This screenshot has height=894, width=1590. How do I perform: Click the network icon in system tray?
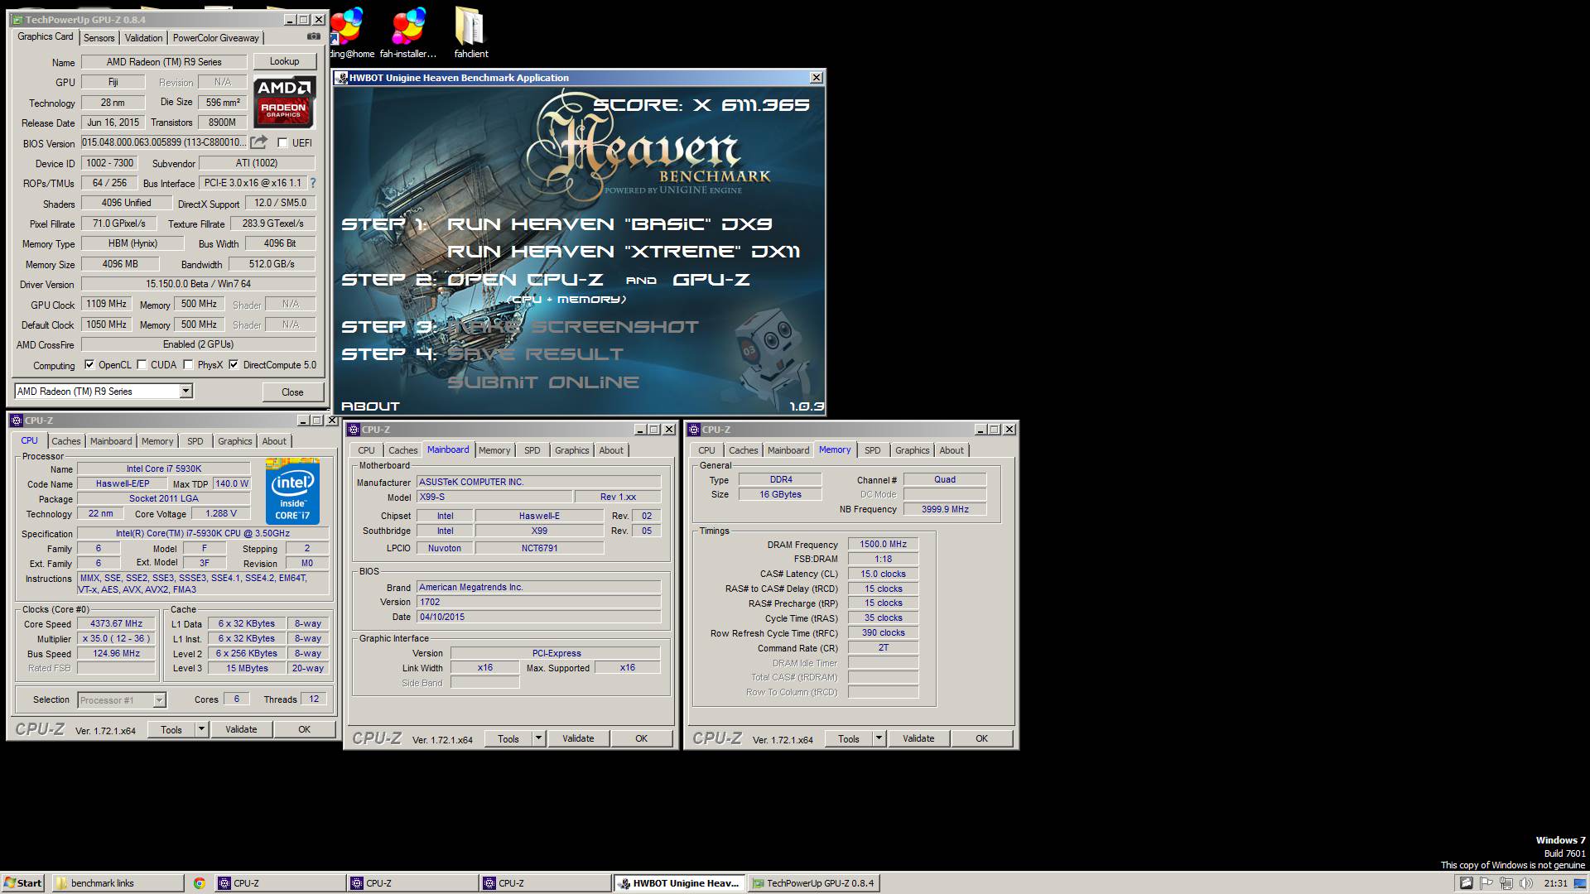1507,883
